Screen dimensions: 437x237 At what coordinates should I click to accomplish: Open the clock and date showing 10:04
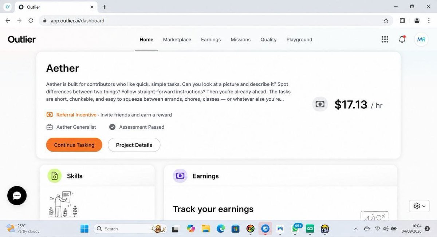(x=412, y=229)
